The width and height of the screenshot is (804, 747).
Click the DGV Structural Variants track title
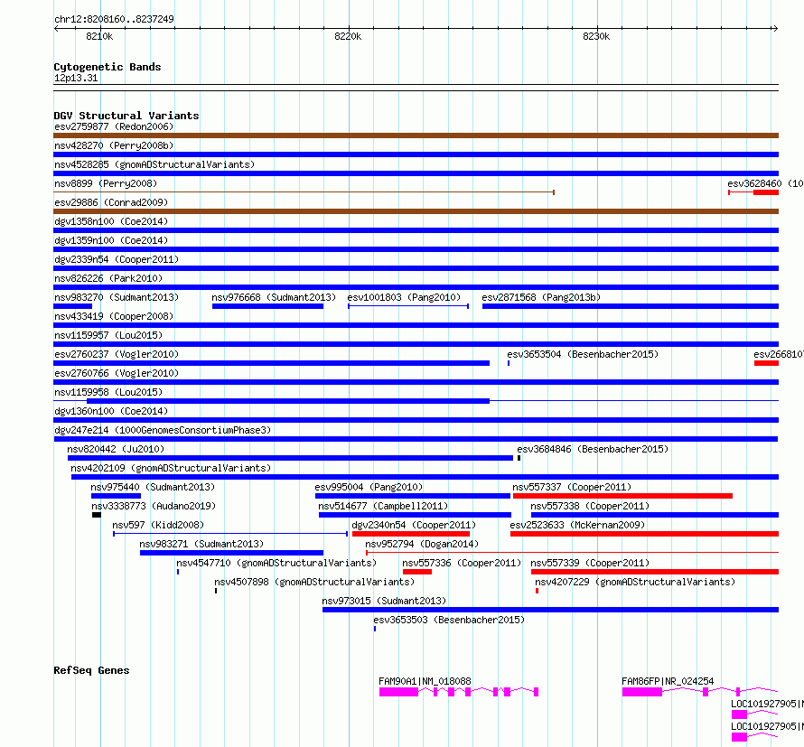click(126, 116)
